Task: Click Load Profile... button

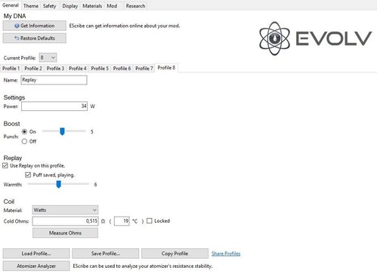Action: [36, 254]
